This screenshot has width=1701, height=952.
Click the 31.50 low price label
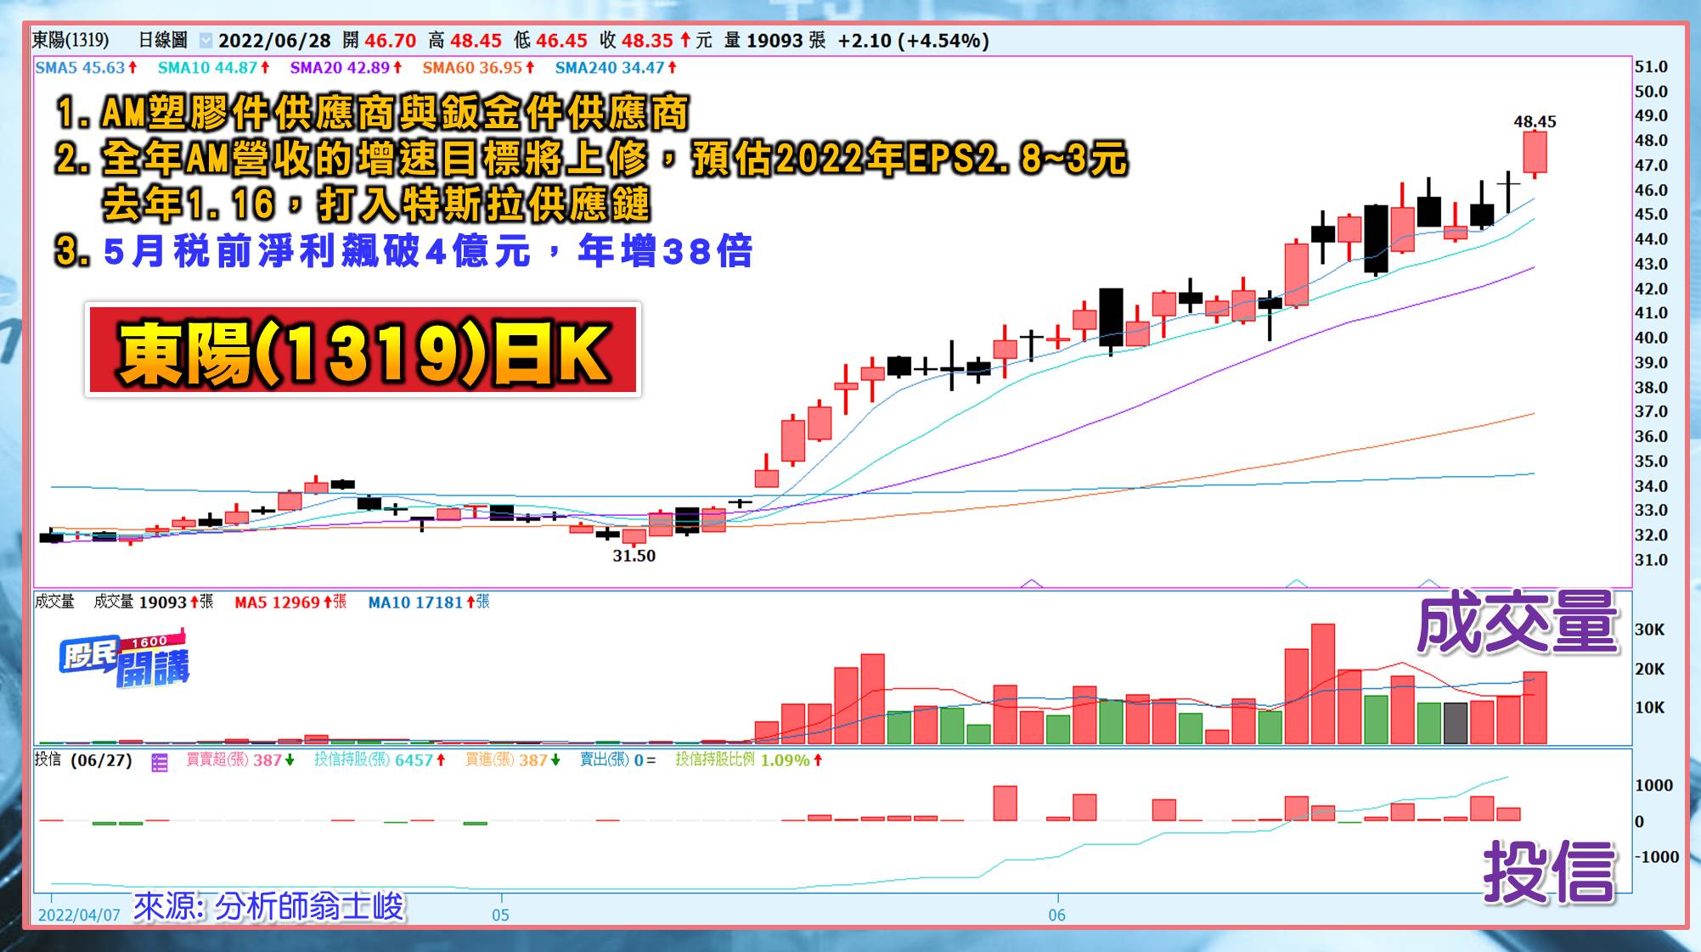(634, 556)
